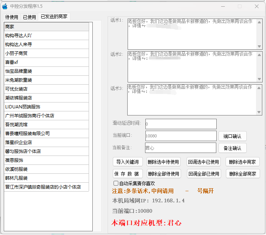Click the 保 存 数 据 button

[127, 174]
